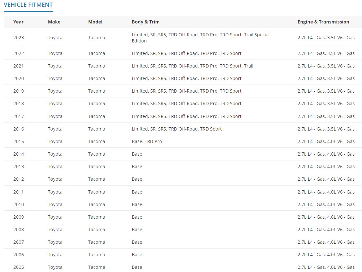Viewport: 362px width, 272px height.
Task: Select the 2011 row's engine text
Action: click(326, 192)
